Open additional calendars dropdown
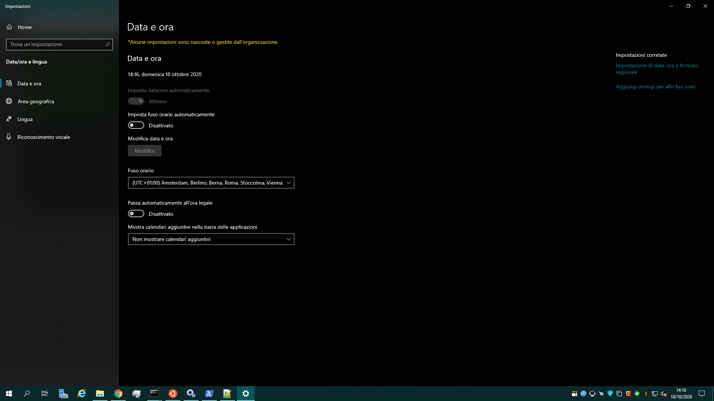This screenshot has height=401, width=714. point(211,239)
